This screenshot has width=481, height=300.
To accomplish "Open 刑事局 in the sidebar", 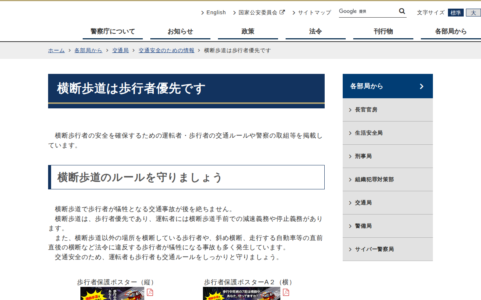I will coord(388,156).
